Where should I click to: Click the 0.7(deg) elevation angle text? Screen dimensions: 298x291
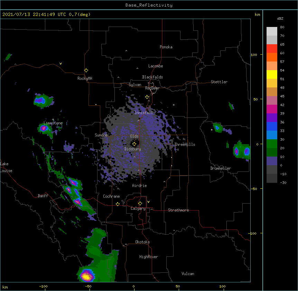(80, 15)
